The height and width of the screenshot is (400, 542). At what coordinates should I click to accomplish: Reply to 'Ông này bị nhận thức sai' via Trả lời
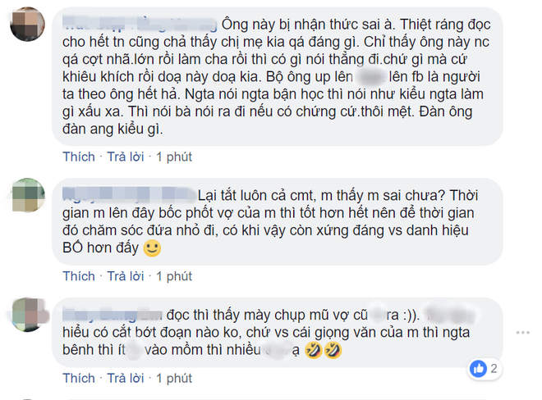pos(126,157)
